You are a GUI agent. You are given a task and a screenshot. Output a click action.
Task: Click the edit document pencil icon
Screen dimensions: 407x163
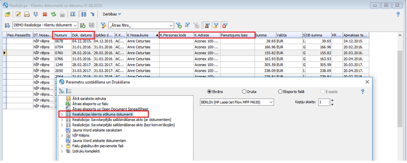[x=18, y=14]
